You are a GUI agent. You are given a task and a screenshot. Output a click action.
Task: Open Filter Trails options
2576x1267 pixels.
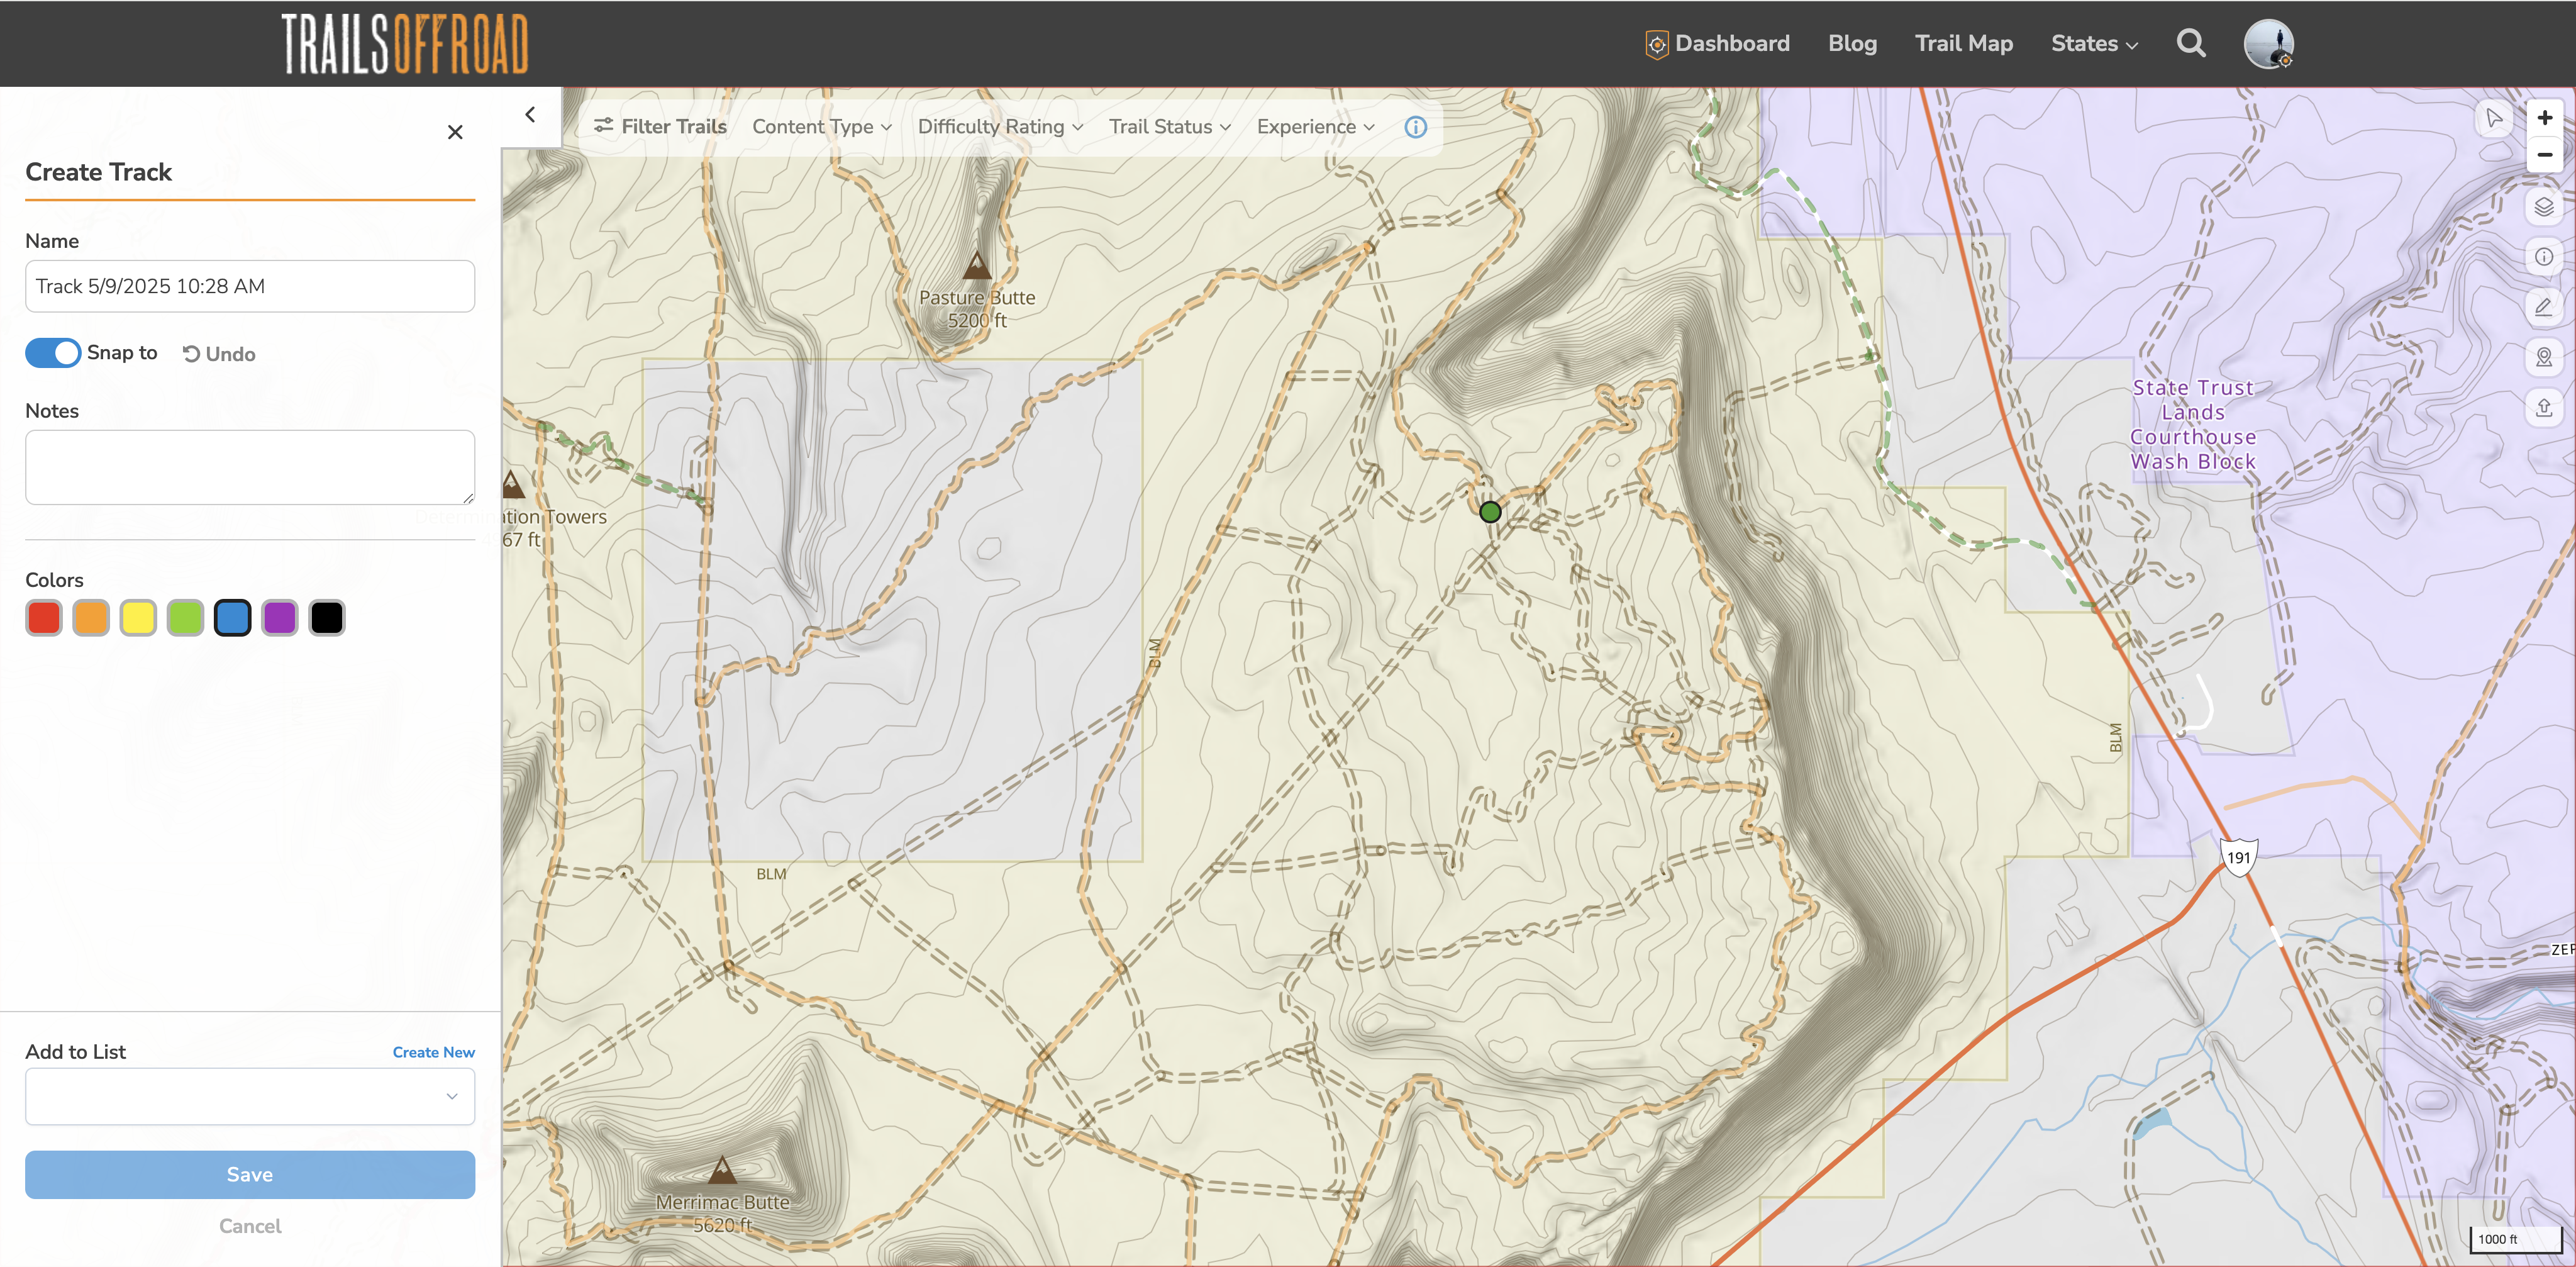(660, 127)
